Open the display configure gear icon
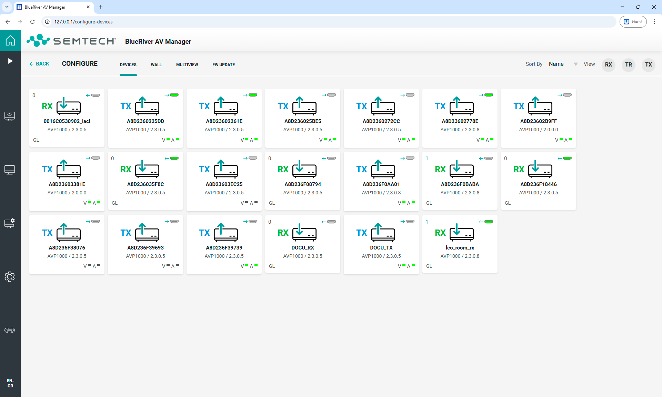The width and height of the screenshot is (662, 397). (x=10, y=223)
